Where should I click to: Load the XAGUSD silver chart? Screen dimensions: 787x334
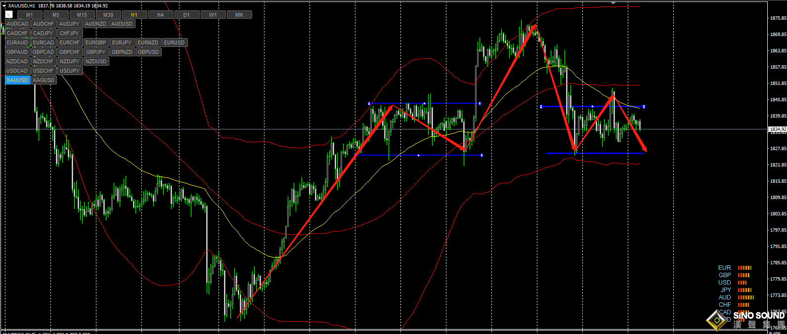click(x=44, y=80)
